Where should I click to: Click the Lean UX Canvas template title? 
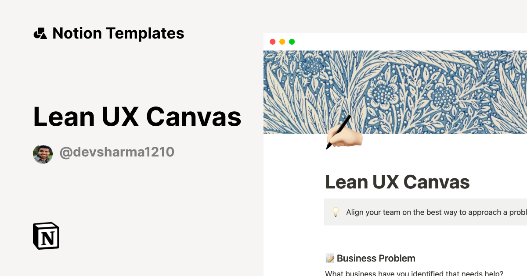pos(137,117)
